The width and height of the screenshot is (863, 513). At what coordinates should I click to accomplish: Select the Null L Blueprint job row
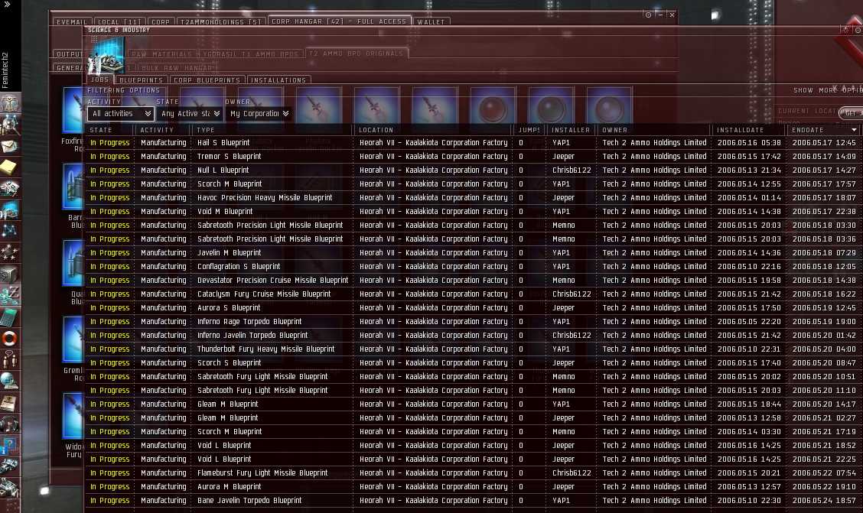[x=474, y=170]
